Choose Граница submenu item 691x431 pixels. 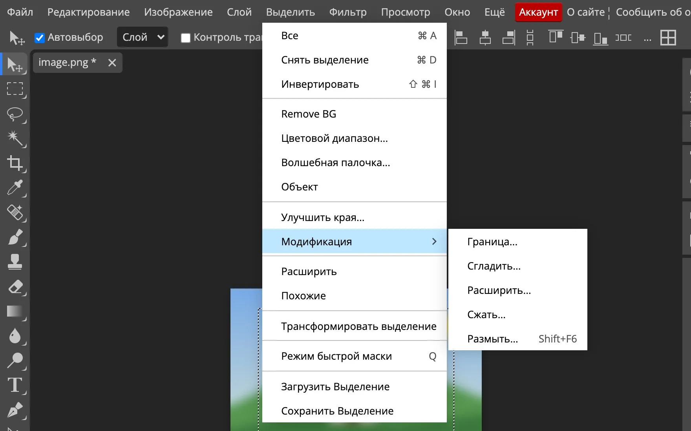517,242
